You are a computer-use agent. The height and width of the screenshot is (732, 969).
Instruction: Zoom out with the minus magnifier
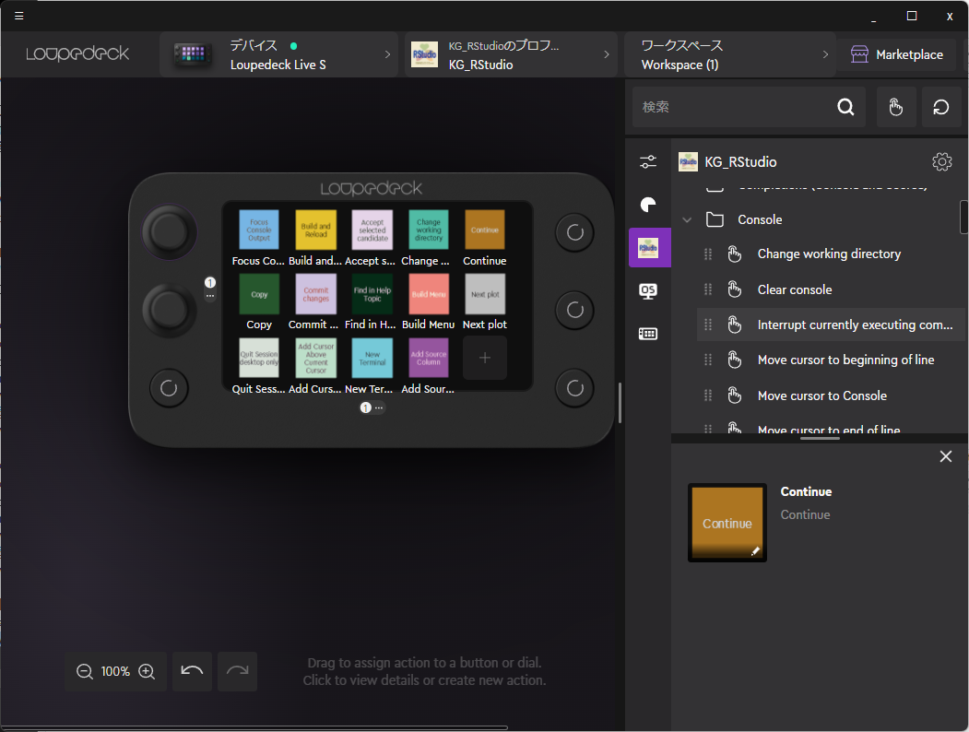pyautogui.click(x=85, y=671)
